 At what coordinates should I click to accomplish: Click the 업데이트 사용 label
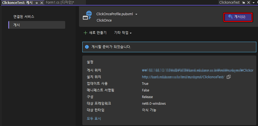pyautogui.click(x=97, y=83)
